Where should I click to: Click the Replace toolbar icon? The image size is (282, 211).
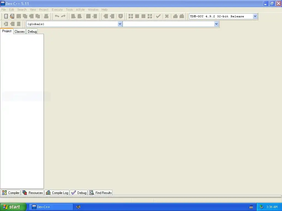click(80, 16)
